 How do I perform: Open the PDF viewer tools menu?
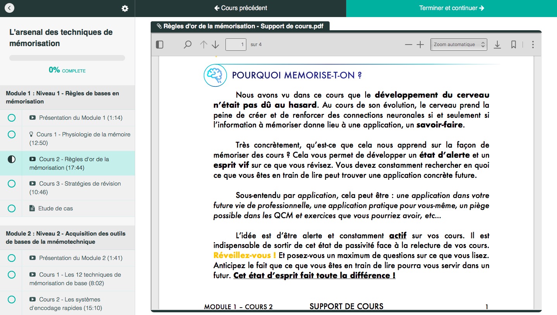tap(533, 45)
